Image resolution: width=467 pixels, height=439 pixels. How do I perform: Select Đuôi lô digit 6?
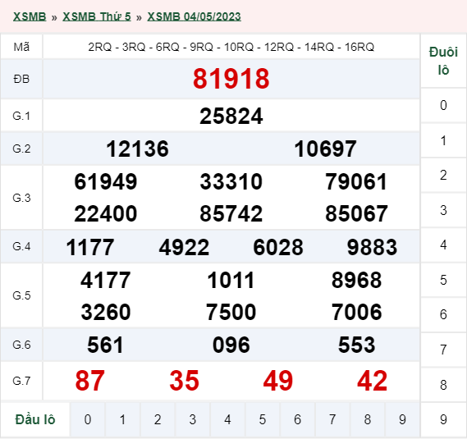pyautogui.click(x=443, y=314)
